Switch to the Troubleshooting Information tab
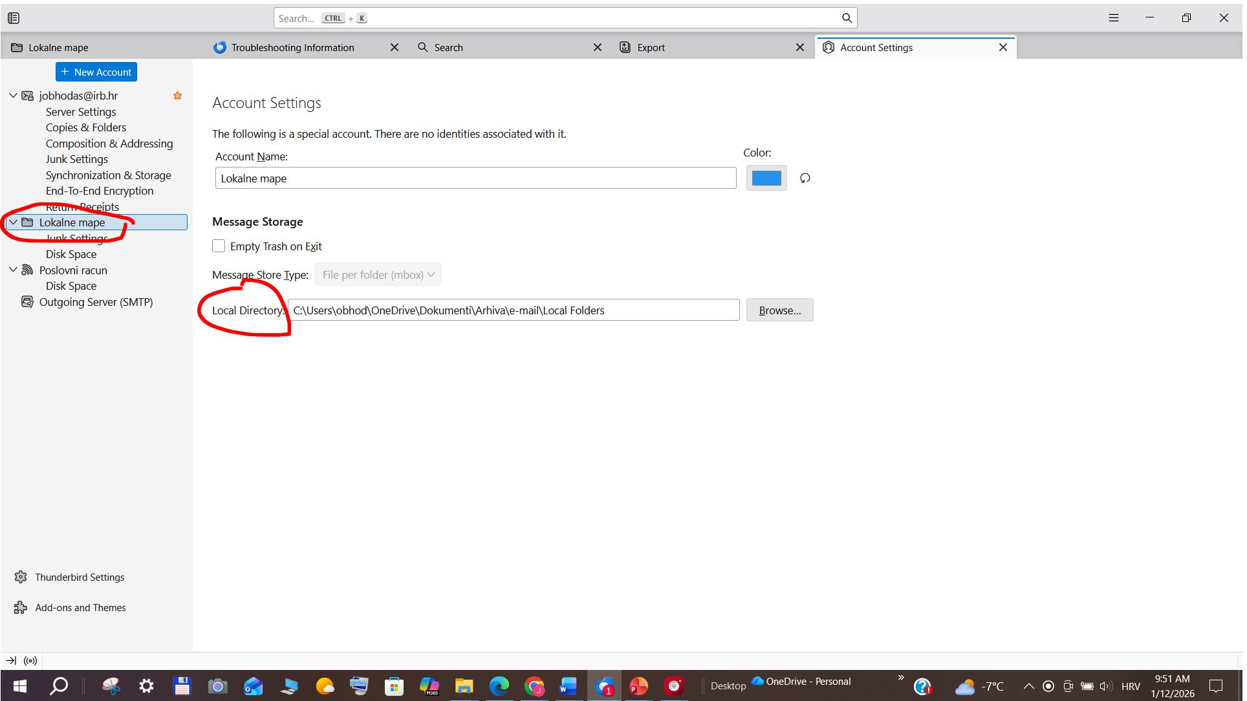The width and height of the screenshot is (1247, 701). pyautogui.click(x=292, y=48)
